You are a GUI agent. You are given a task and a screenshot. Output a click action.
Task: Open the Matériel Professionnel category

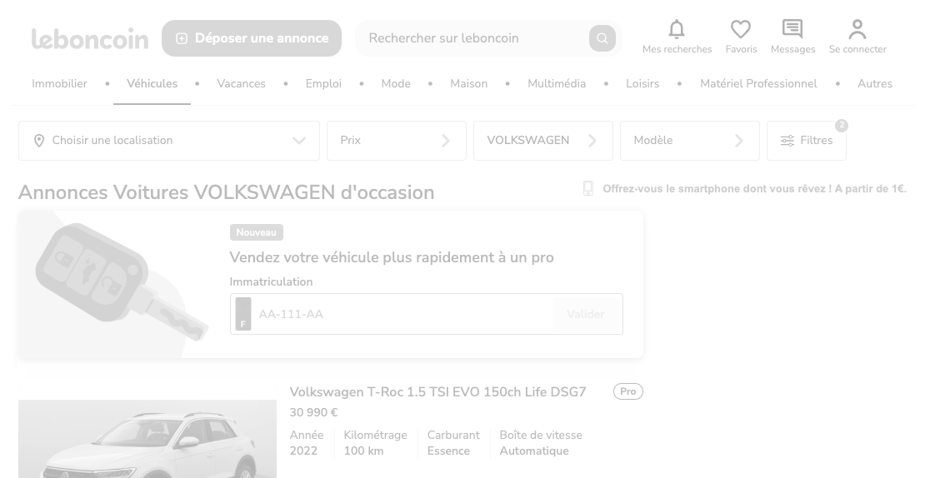point(758,83)
